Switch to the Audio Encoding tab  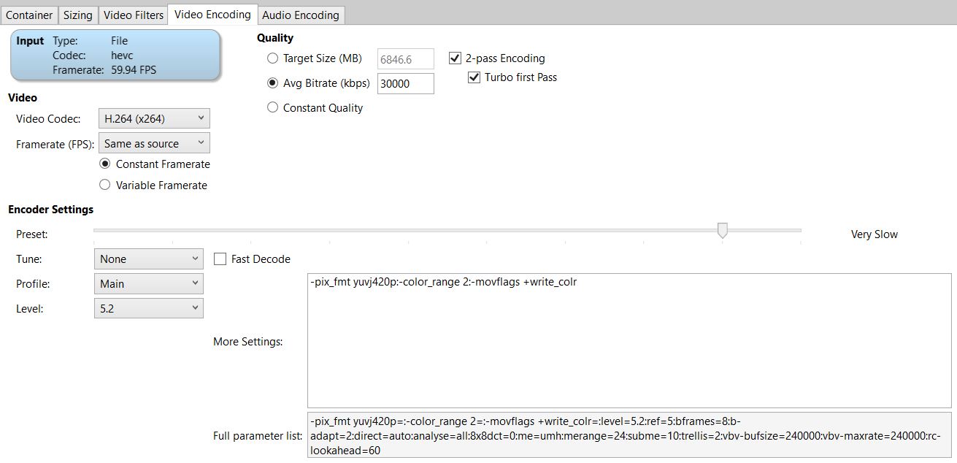(x=300, y=15)
